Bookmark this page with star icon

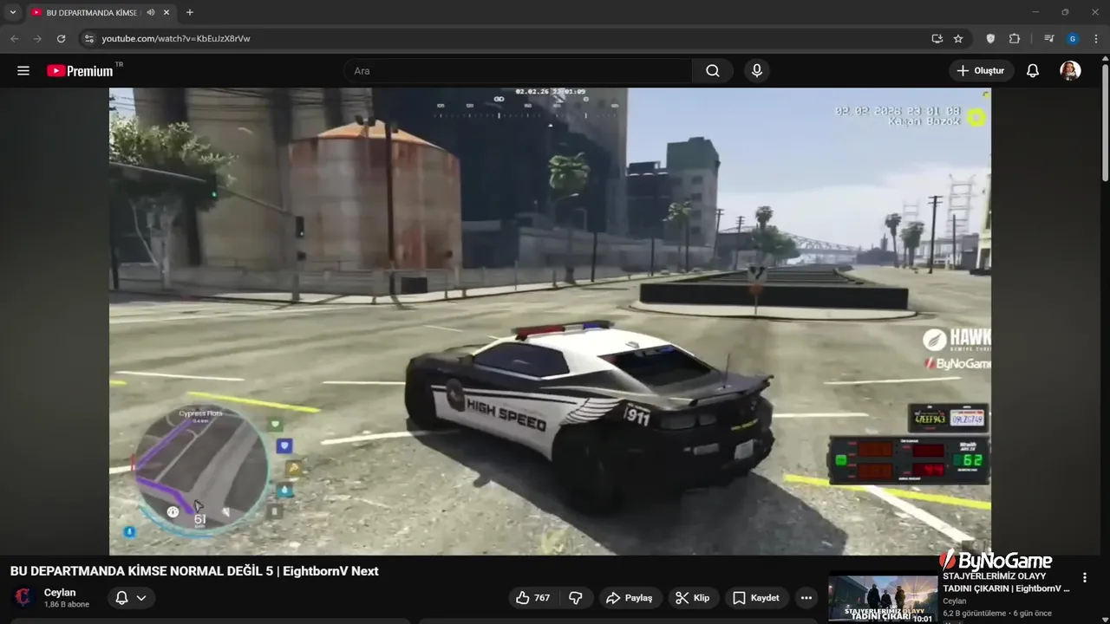(958, 38)
